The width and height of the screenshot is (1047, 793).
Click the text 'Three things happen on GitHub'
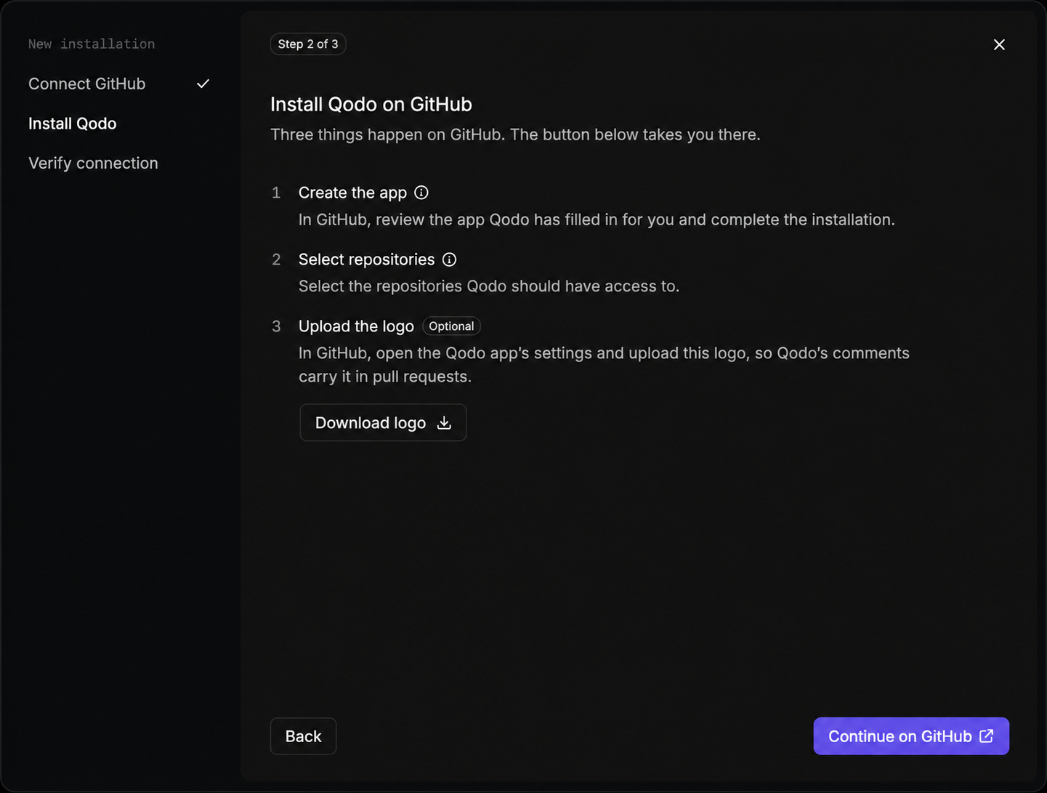387,134
